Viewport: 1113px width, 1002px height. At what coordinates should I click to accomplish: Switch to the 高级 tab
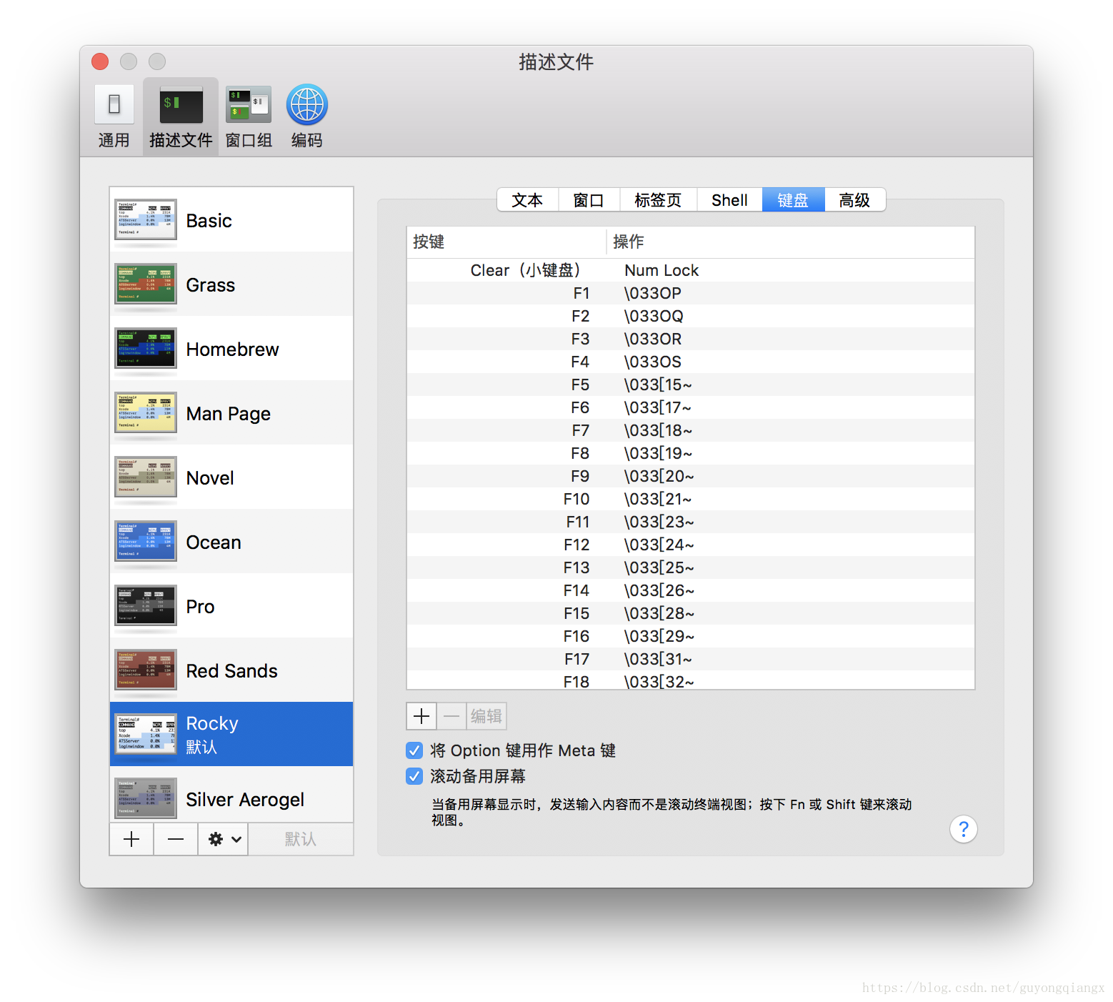[x=854, y=200]
